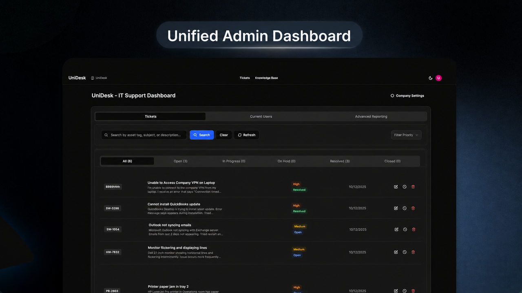Filter to Resolved (3) tickets

(x=340, y=161)
